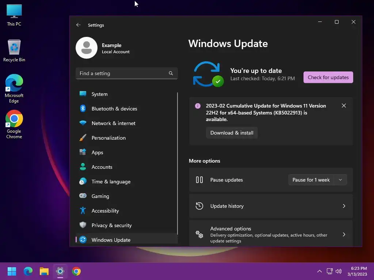Click the Pause for 1 week button
The width and height of the screenshot is (374, 280).
[311, 180]
